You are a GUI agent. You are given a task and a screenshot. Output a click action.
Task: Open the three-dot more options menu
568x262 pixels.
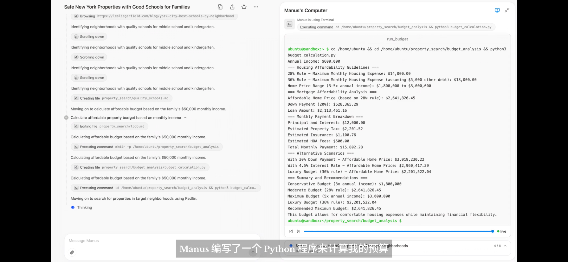point(256,7)
